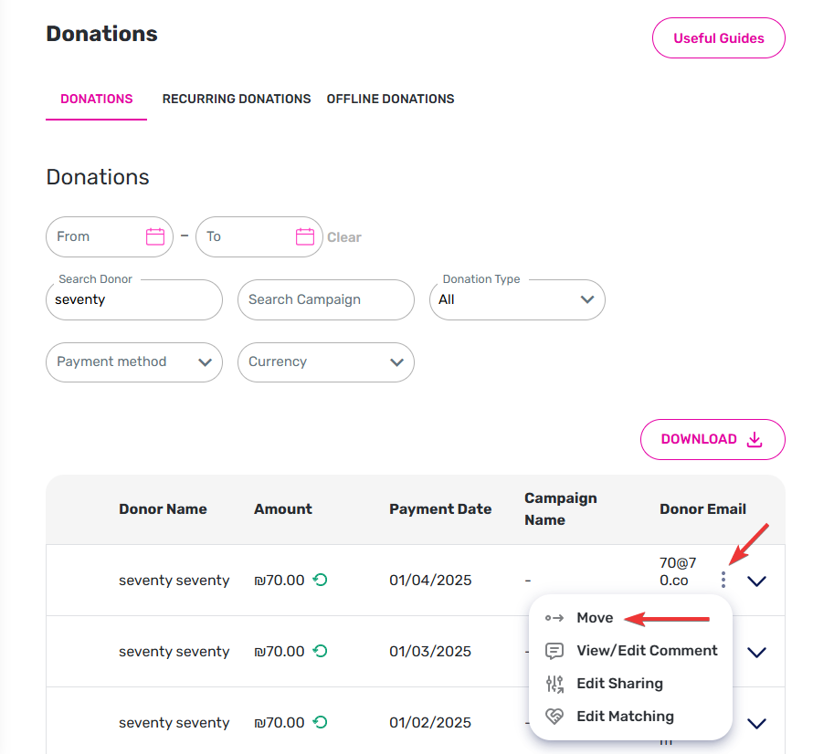Click recurring icon on 01/02/2025 donation amount
834x754 pixels.
coord(321,722)
